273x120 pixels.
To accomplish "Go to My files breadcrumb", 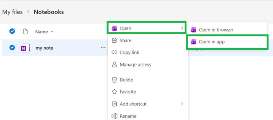I will [12, 12].
